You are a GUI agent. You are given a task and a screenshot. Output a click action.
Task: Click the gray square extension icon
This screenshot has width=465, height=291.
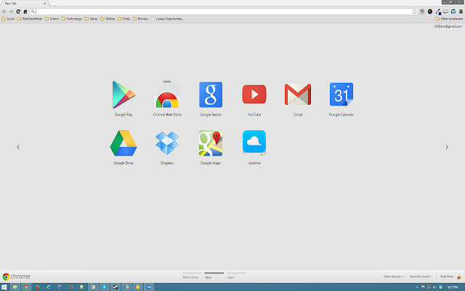tap(422, 12)
